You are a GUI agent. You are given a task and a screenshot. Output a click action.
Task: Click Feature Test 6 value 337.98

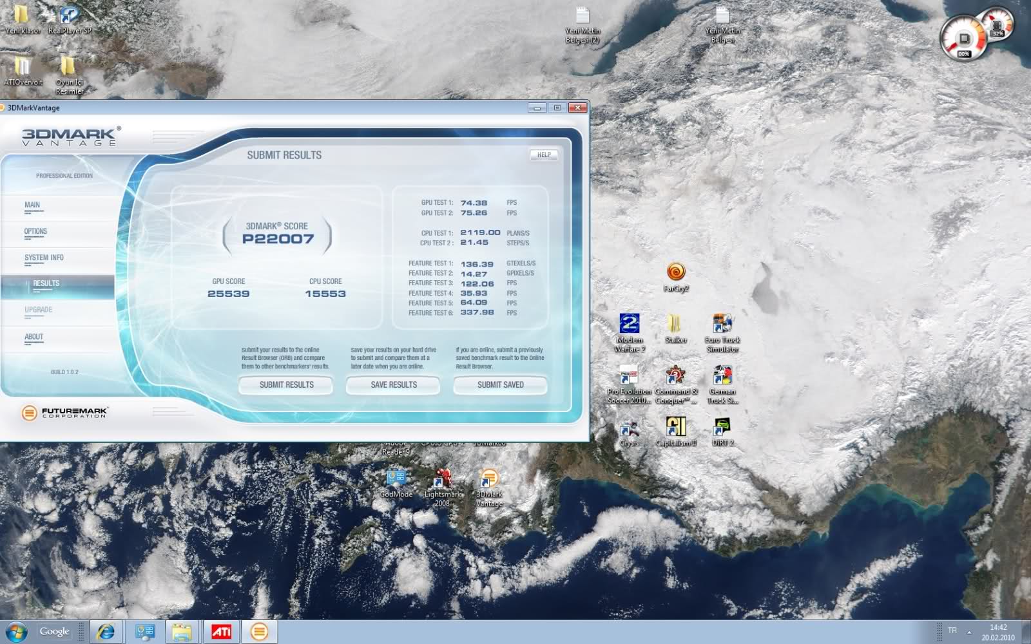(x=477, y=313)
